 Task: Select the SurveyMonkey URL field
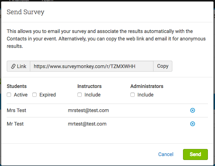92,66
